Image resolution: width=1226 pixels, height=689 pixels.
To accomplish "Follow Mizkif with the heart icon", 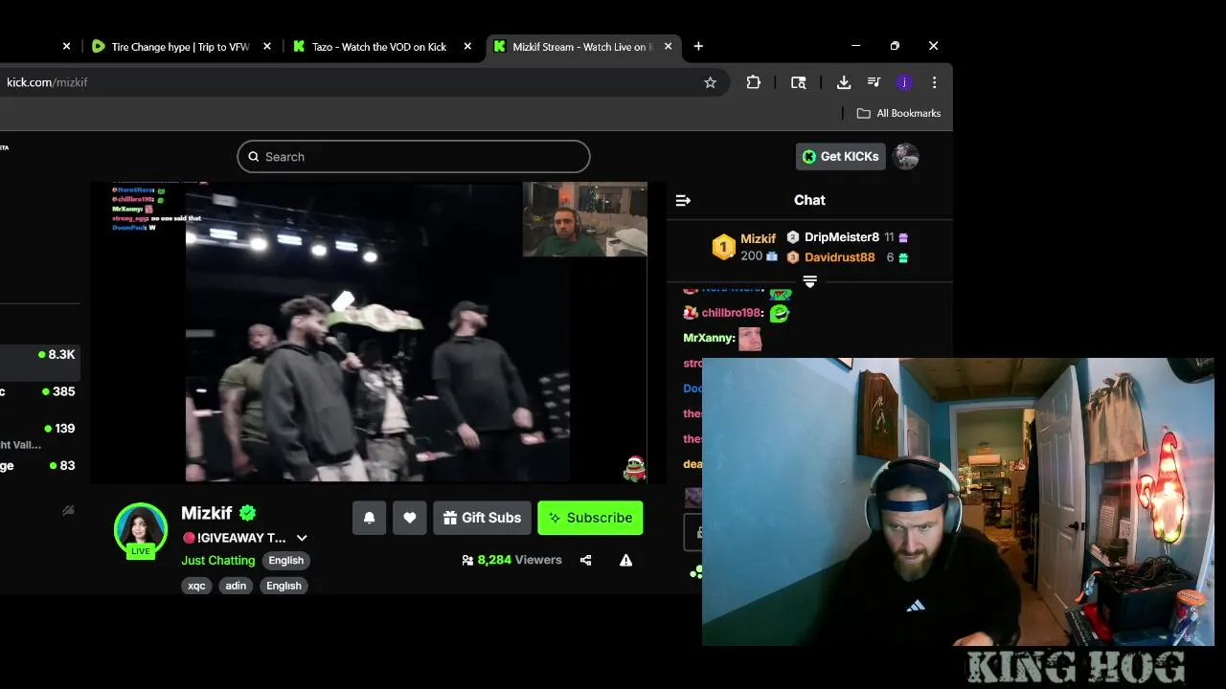I will (x=409, y=518).
